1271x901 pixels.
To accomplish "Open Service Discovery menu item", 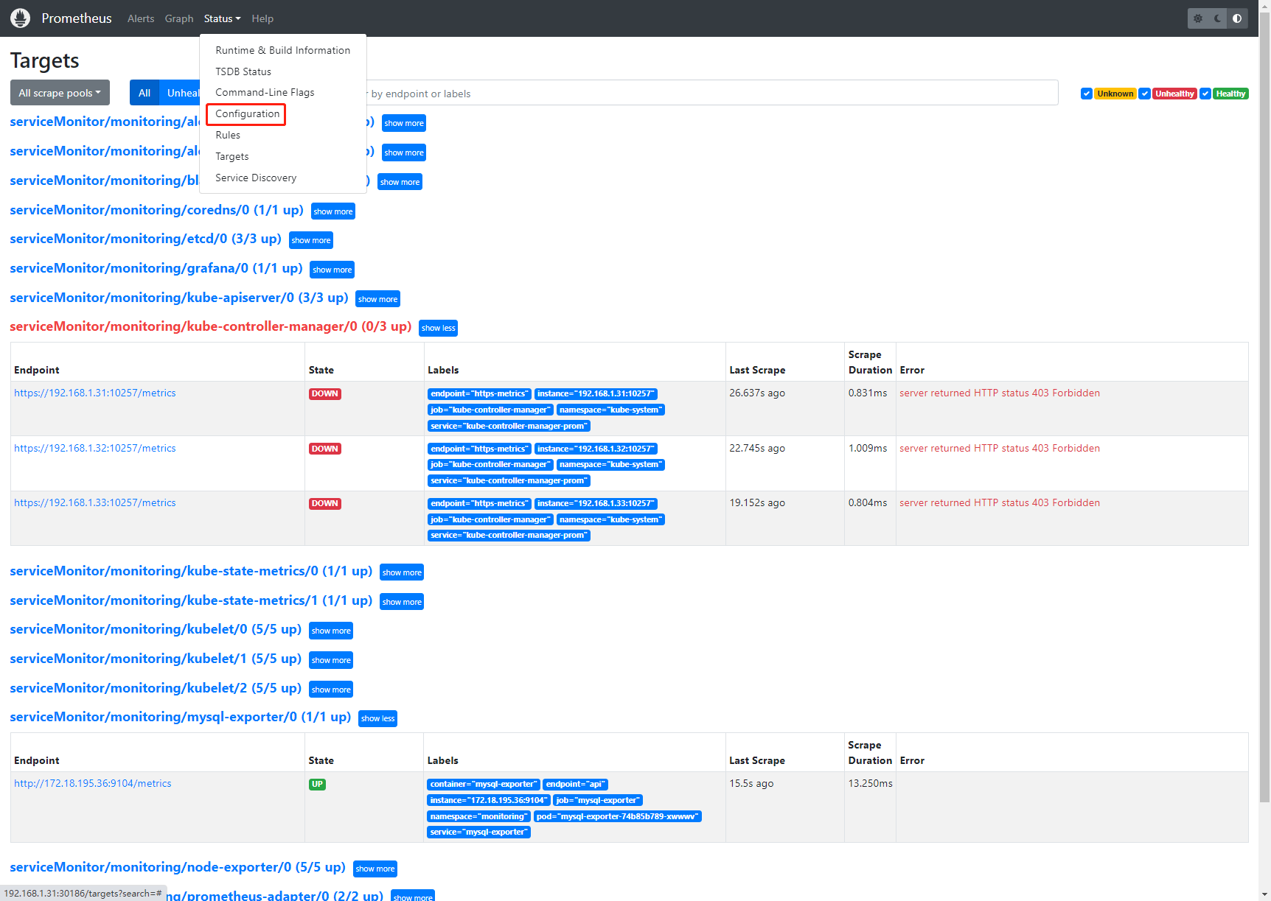I will [x=283, y=178].
